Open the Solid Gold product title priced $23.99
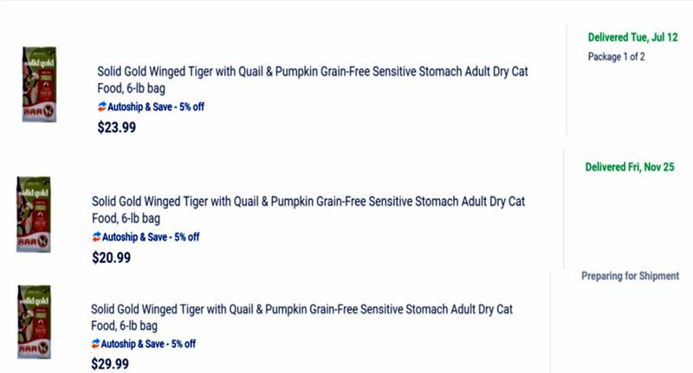 click(x=313, y=80)
